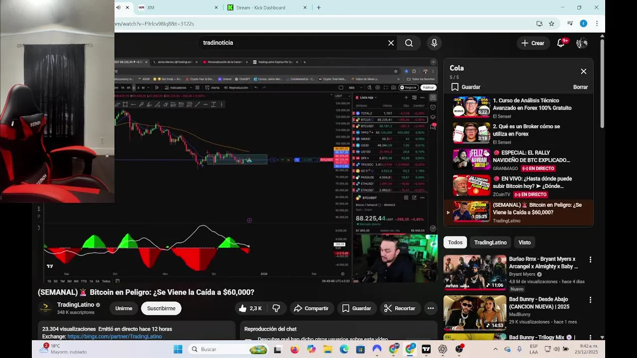Viewport: 637px width, 358px height.
Task: Open Microsoft Edge from taskbar
Action: (344, 350)
